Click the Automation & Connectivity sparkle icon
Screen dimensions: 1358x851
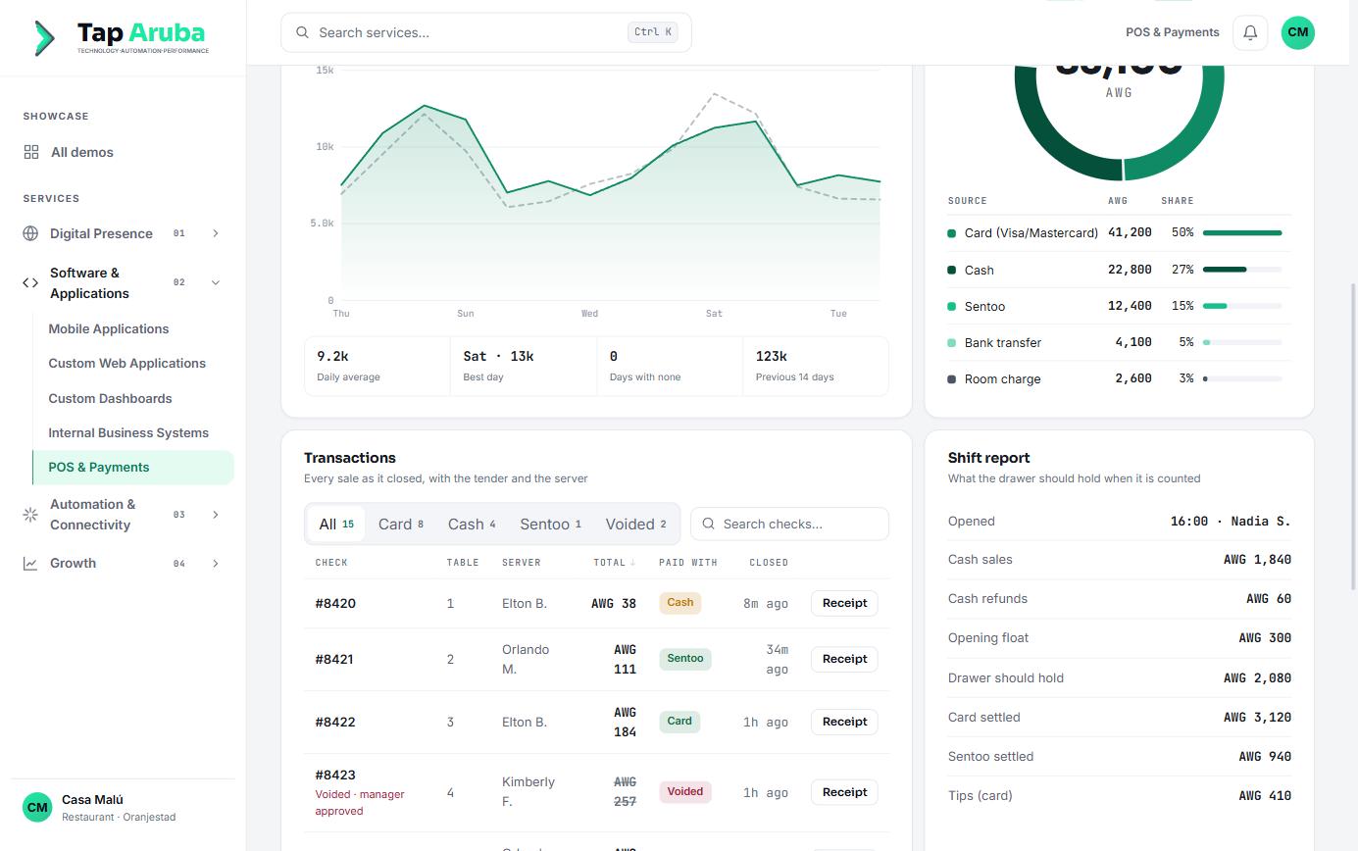coord(30,515)
